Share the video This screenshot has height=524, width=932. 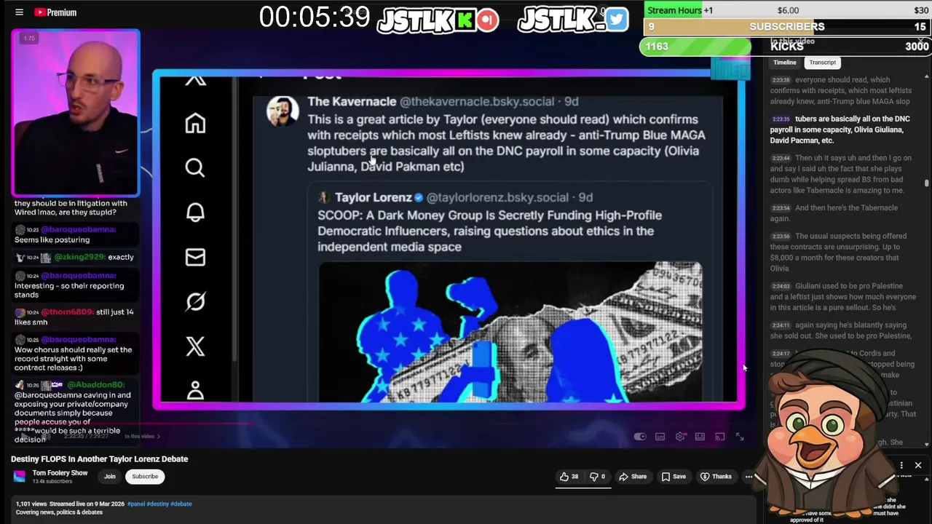[633, 477]
